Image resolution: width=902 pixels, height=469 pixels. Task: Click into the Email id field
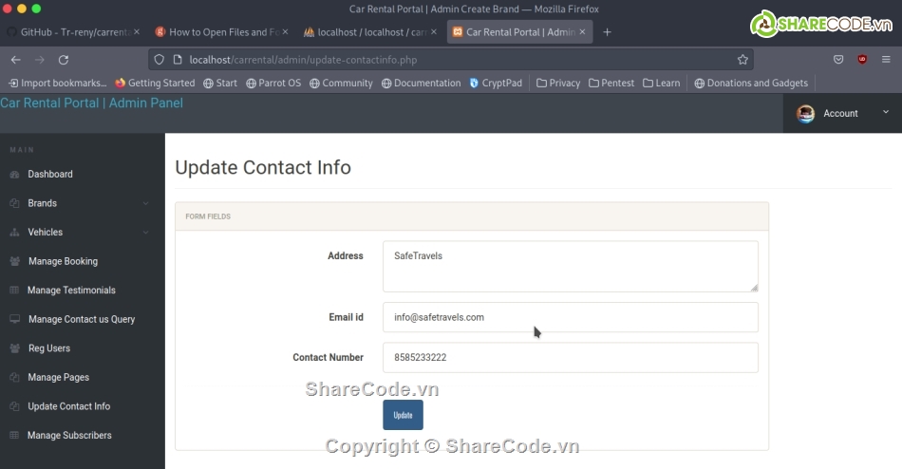coord(570,317)
